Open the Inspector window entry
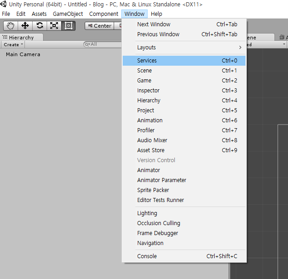This screenshot has width=288, height=279. click(x=184, y=91)
